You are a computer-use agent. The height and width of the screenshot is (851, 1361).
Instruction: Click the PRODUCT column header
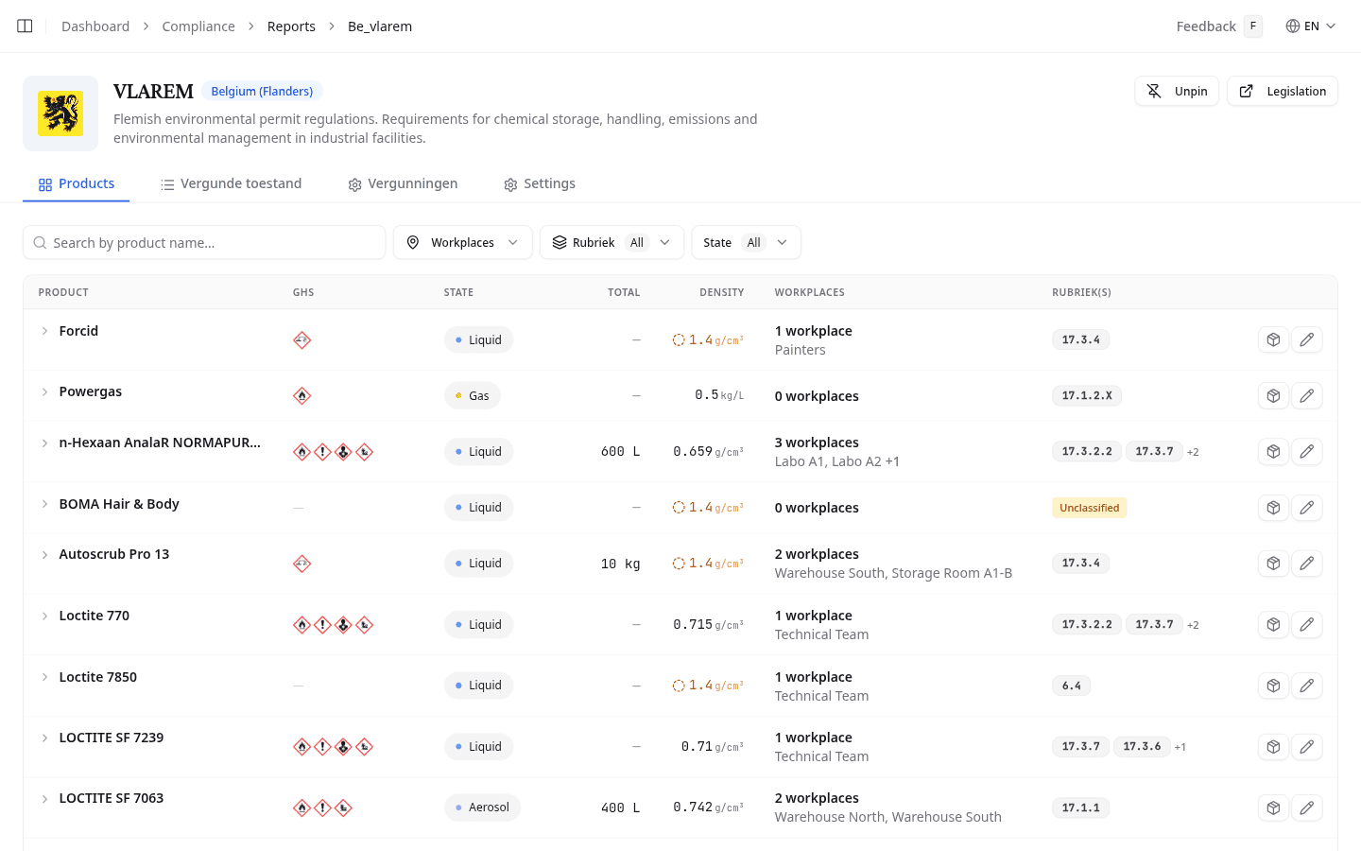point(63,292)
